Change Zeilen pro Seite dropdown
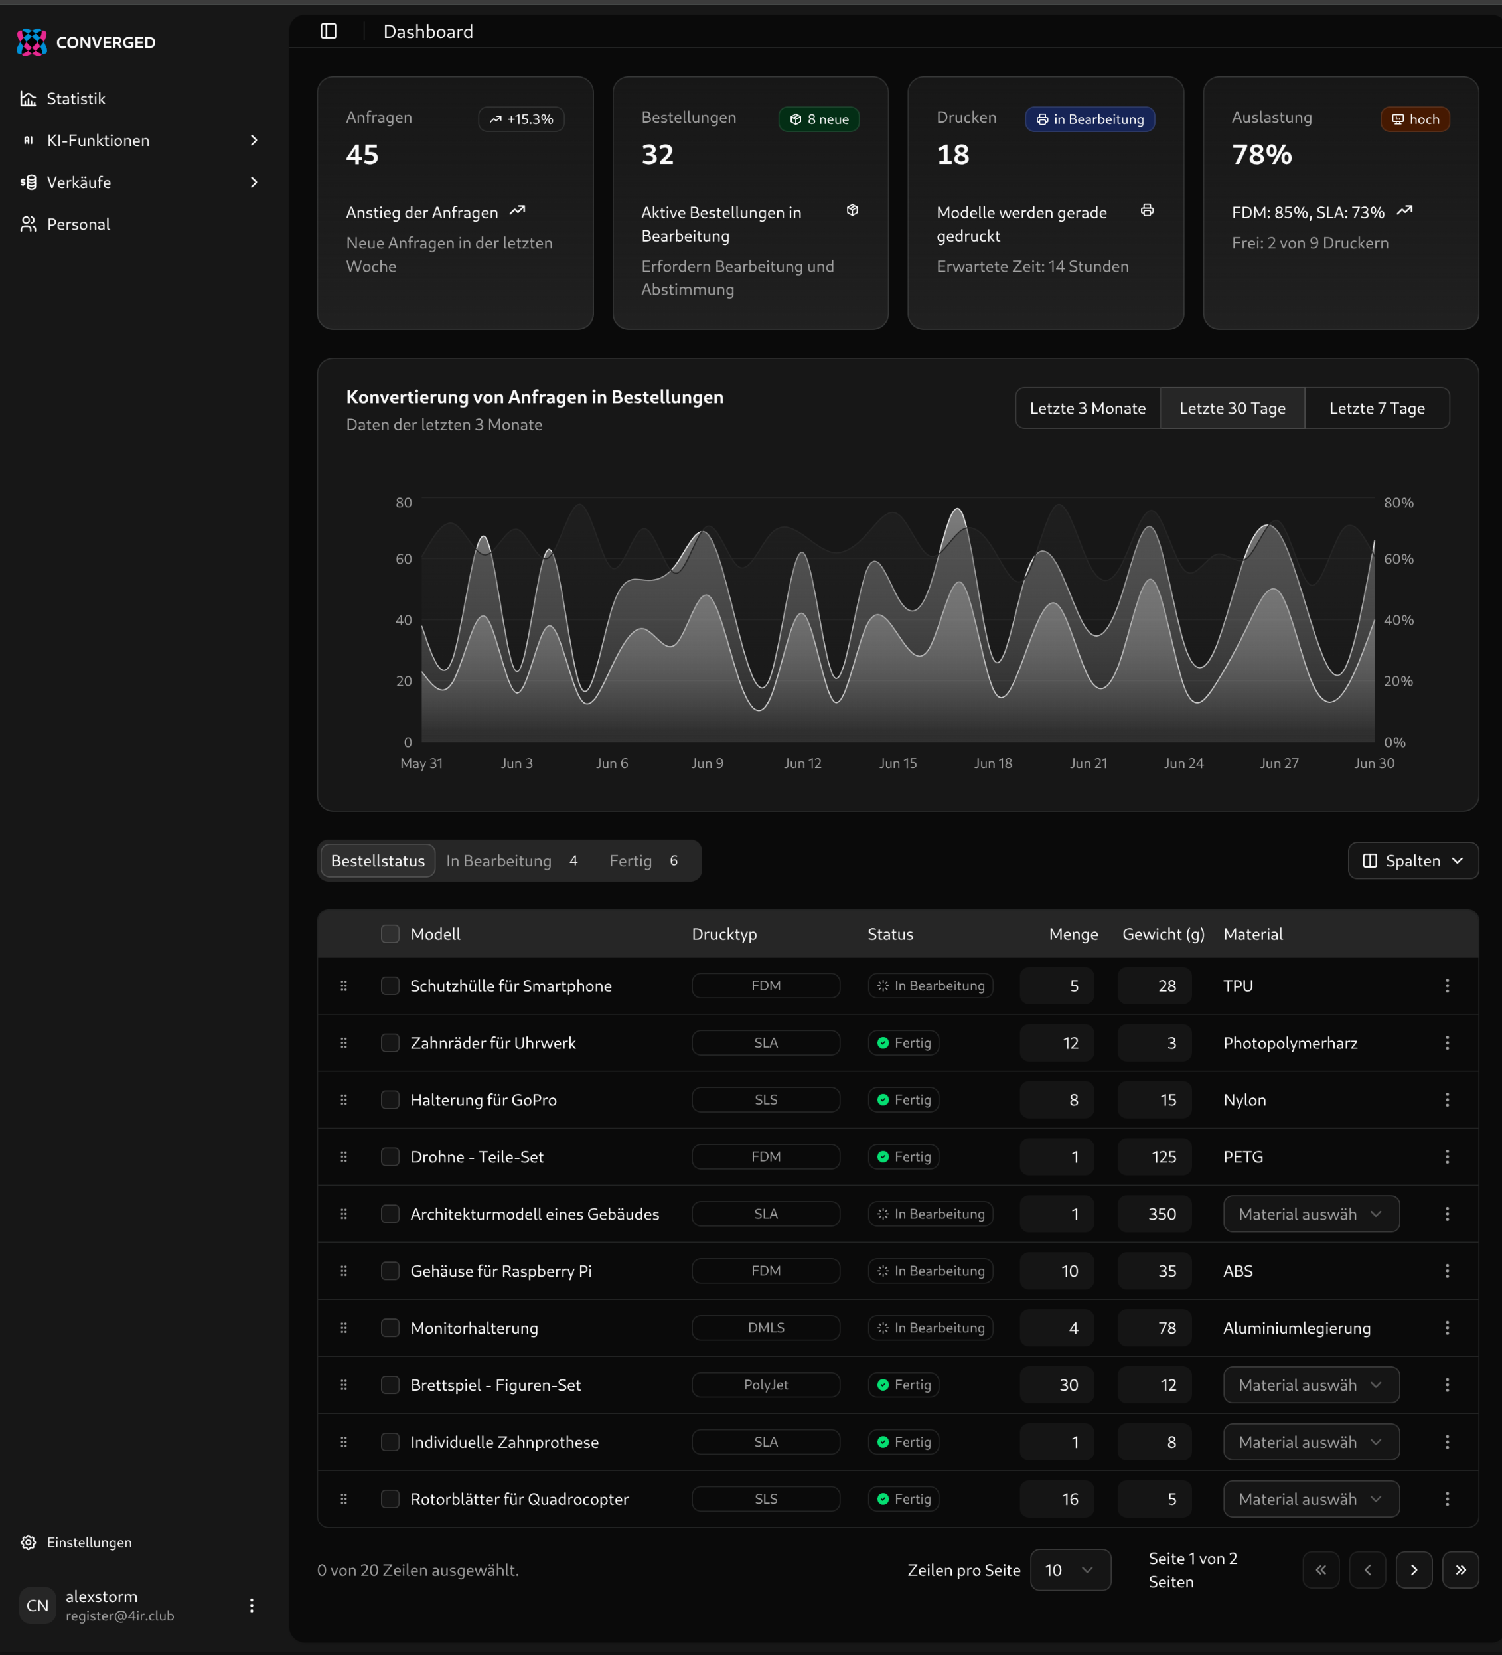Image resolution: width=1502 pixels, height=1655 pixels. [1069, 1569]
